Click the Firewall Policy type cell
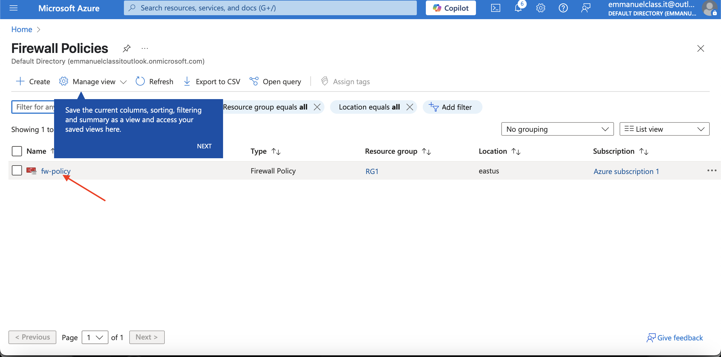The height and width of the screenshot is (357, 721). (x=273, y=171)
